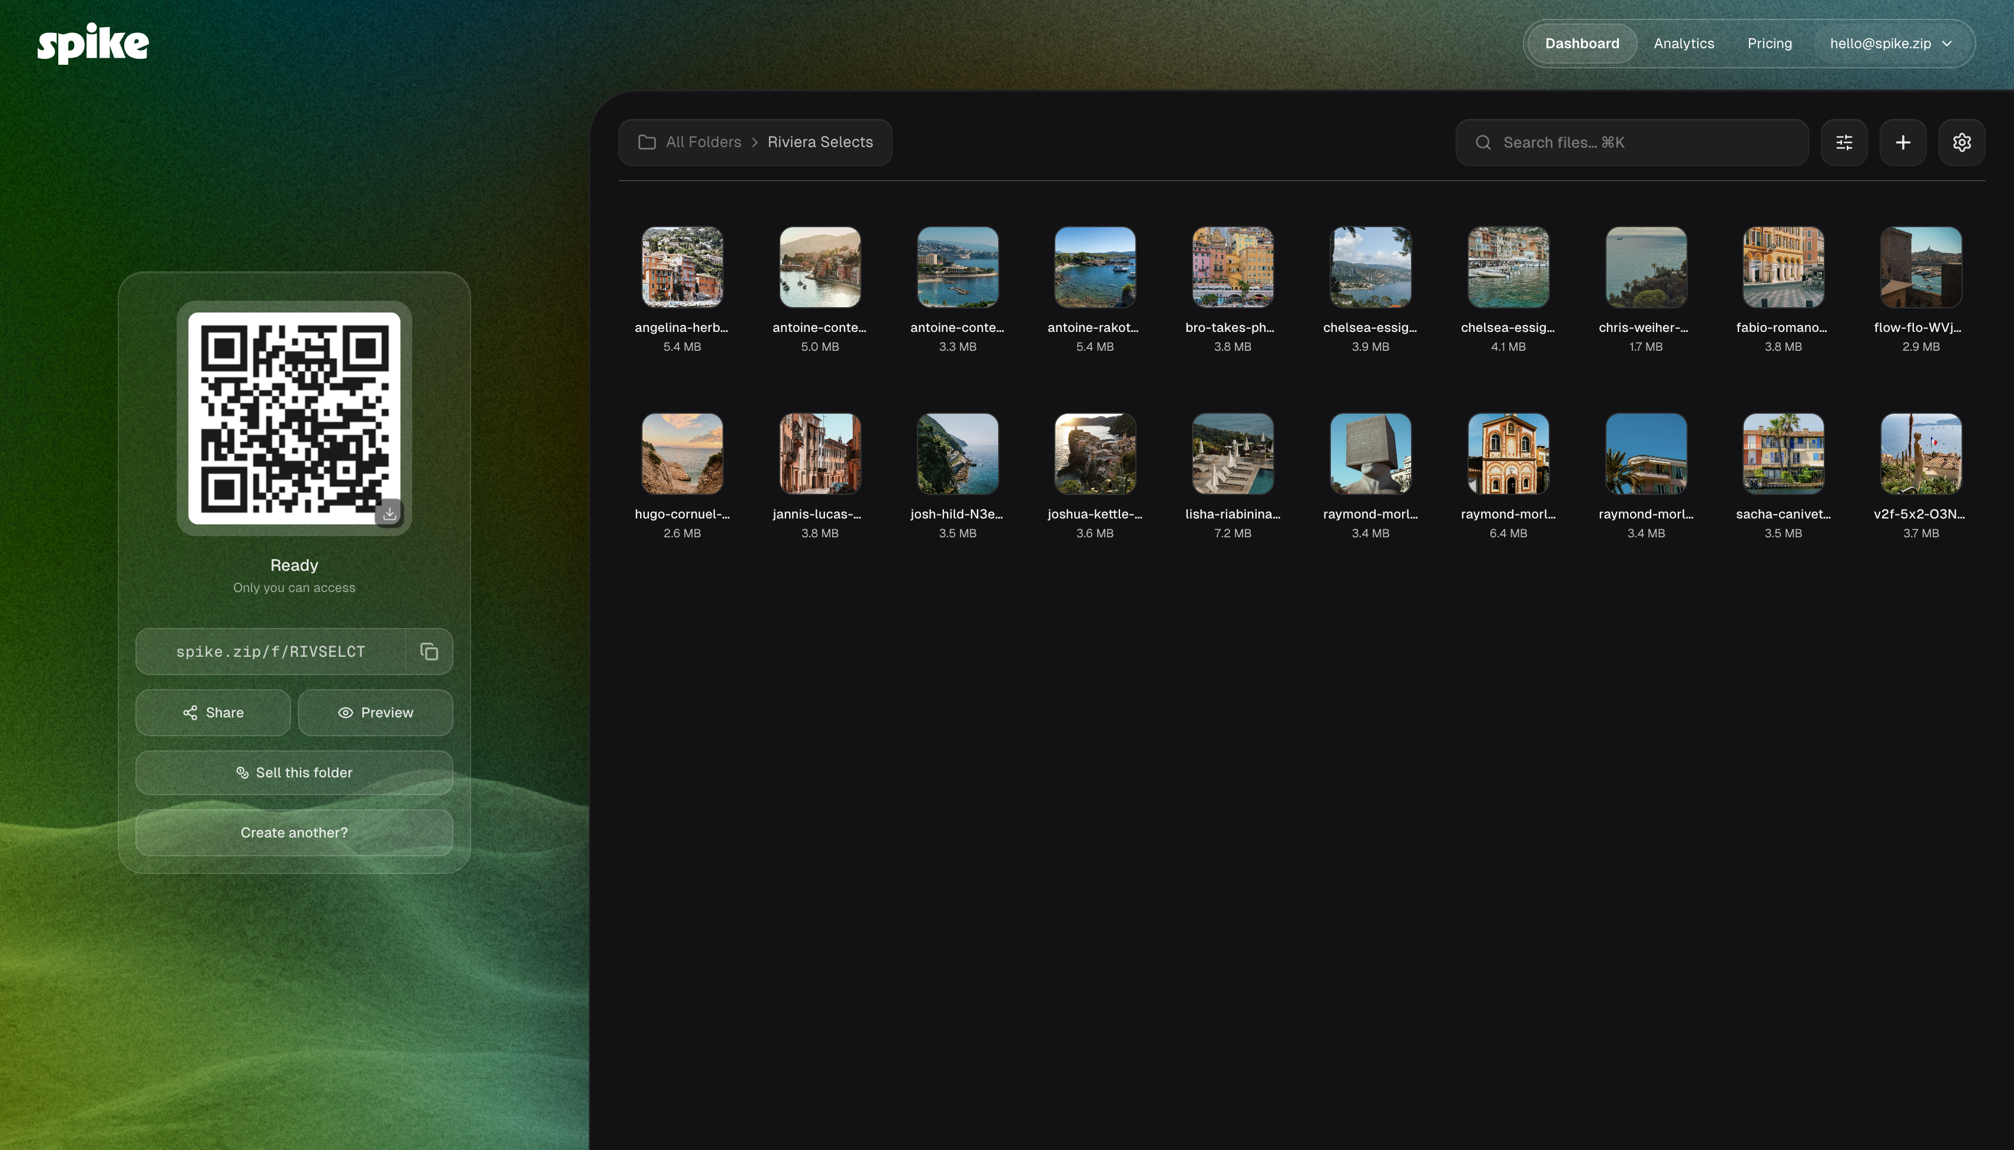Switch to the Dashboard tab
The height and width of the screenshot is (1150, 2014).
coord(1582,44)
